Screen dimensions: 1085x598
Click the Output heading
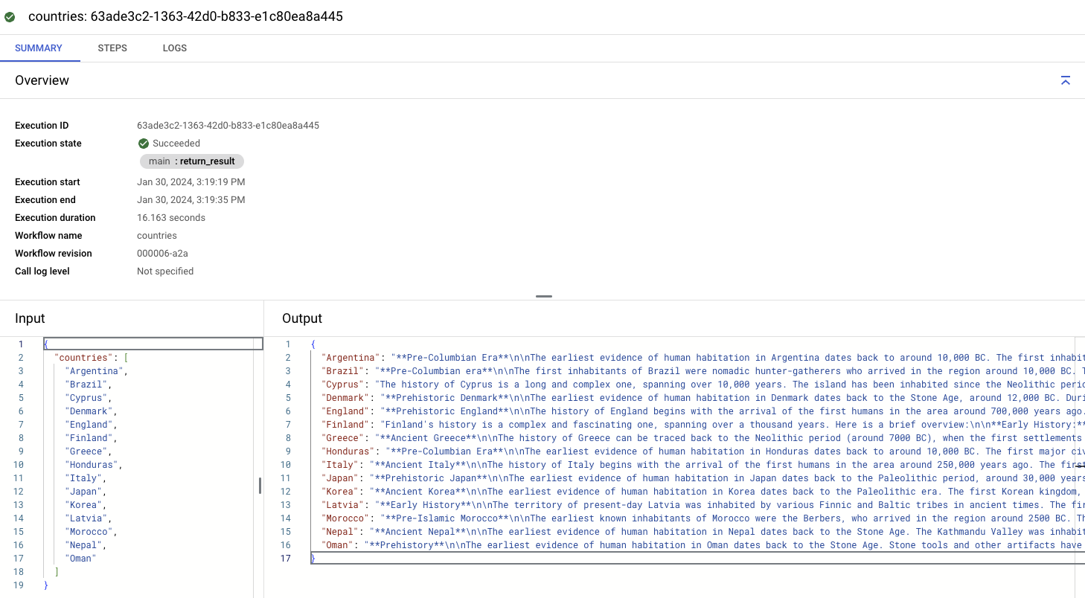coord(302,318)
